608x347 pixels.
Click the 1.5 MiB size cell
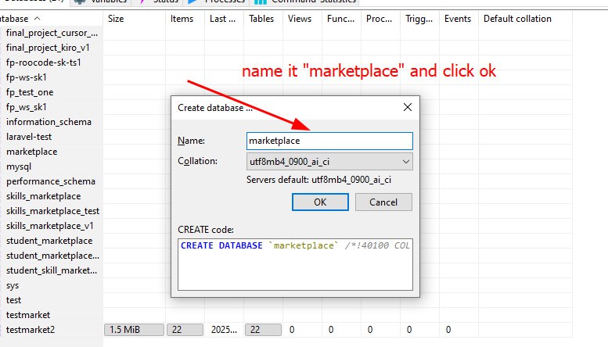pyautogui.click(x=134, y=330)
